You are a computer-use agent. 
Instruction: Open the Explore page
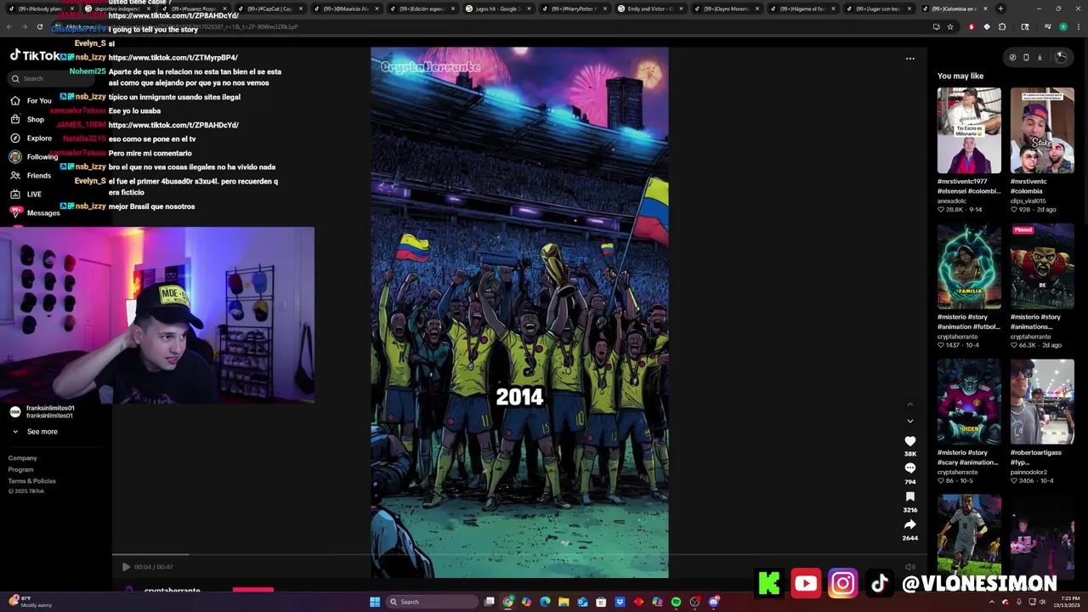(x=31, y=138)
